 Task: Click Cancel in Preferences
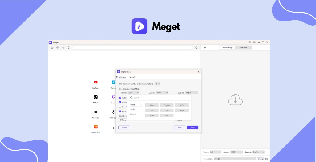tap(180, 128)
